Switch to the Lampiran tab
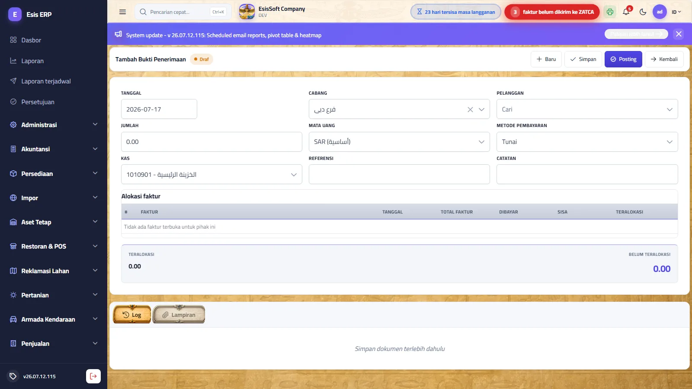The width and height of the screenshot is (692, 389). (x=179, y=315)
